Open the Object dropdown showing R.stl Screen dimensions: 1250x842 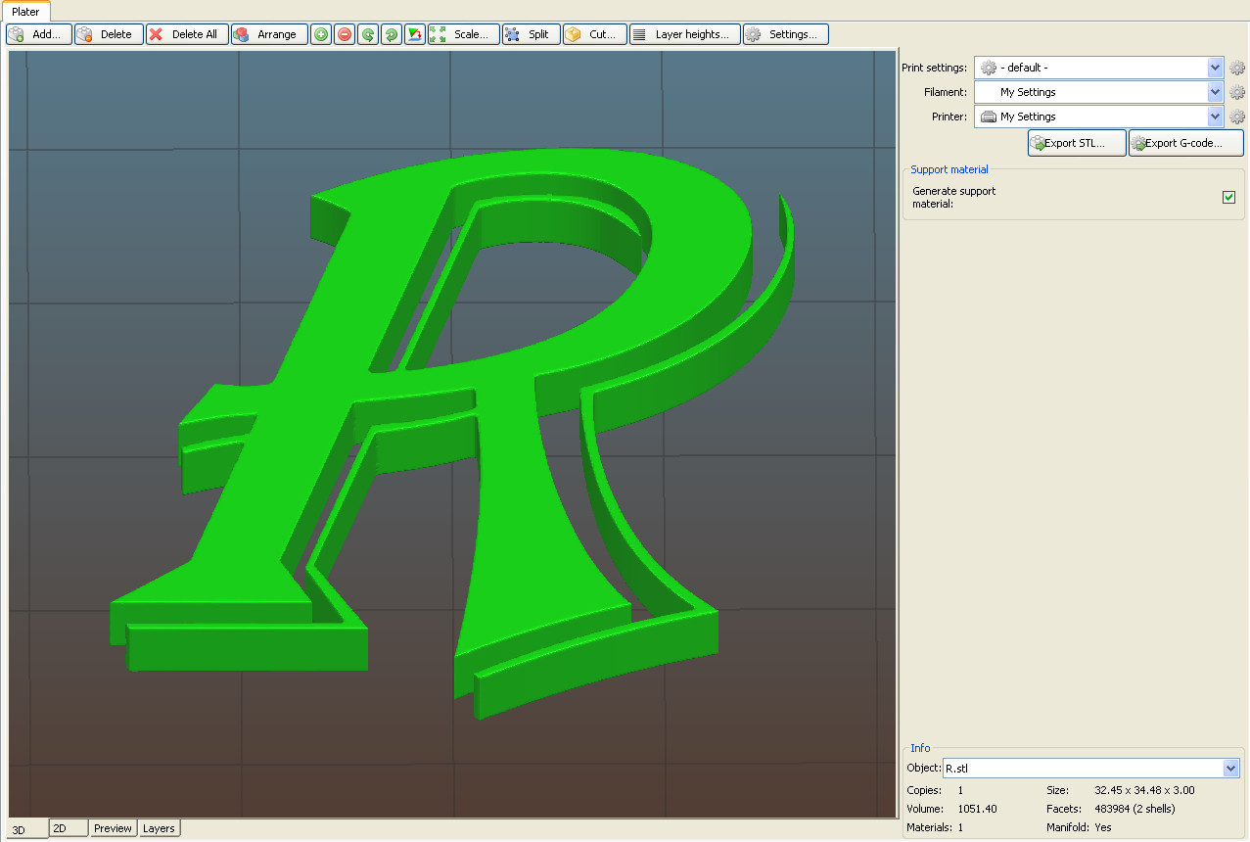coord(1231,768)
